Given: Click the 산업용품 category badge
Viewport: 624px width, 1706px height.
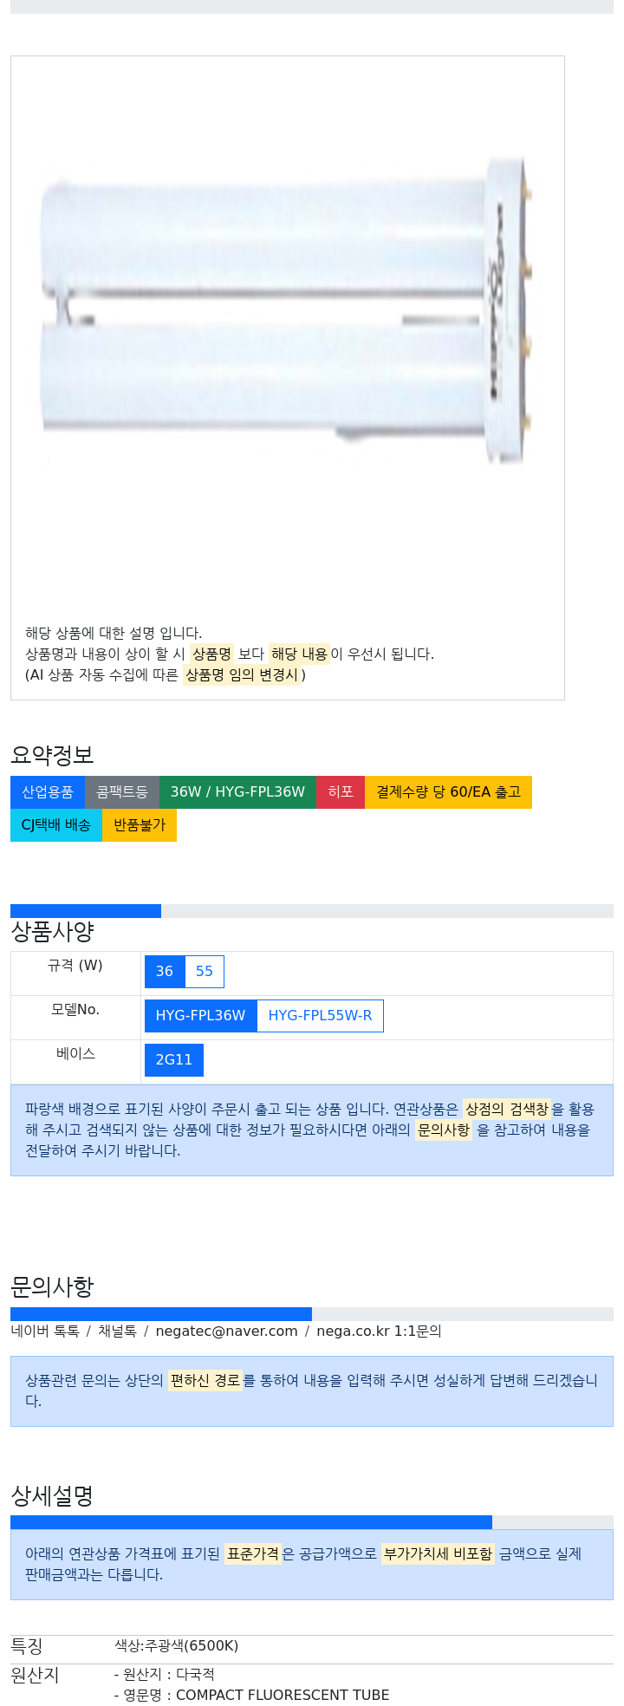Looking at the screenshot, I should [48, 792].
